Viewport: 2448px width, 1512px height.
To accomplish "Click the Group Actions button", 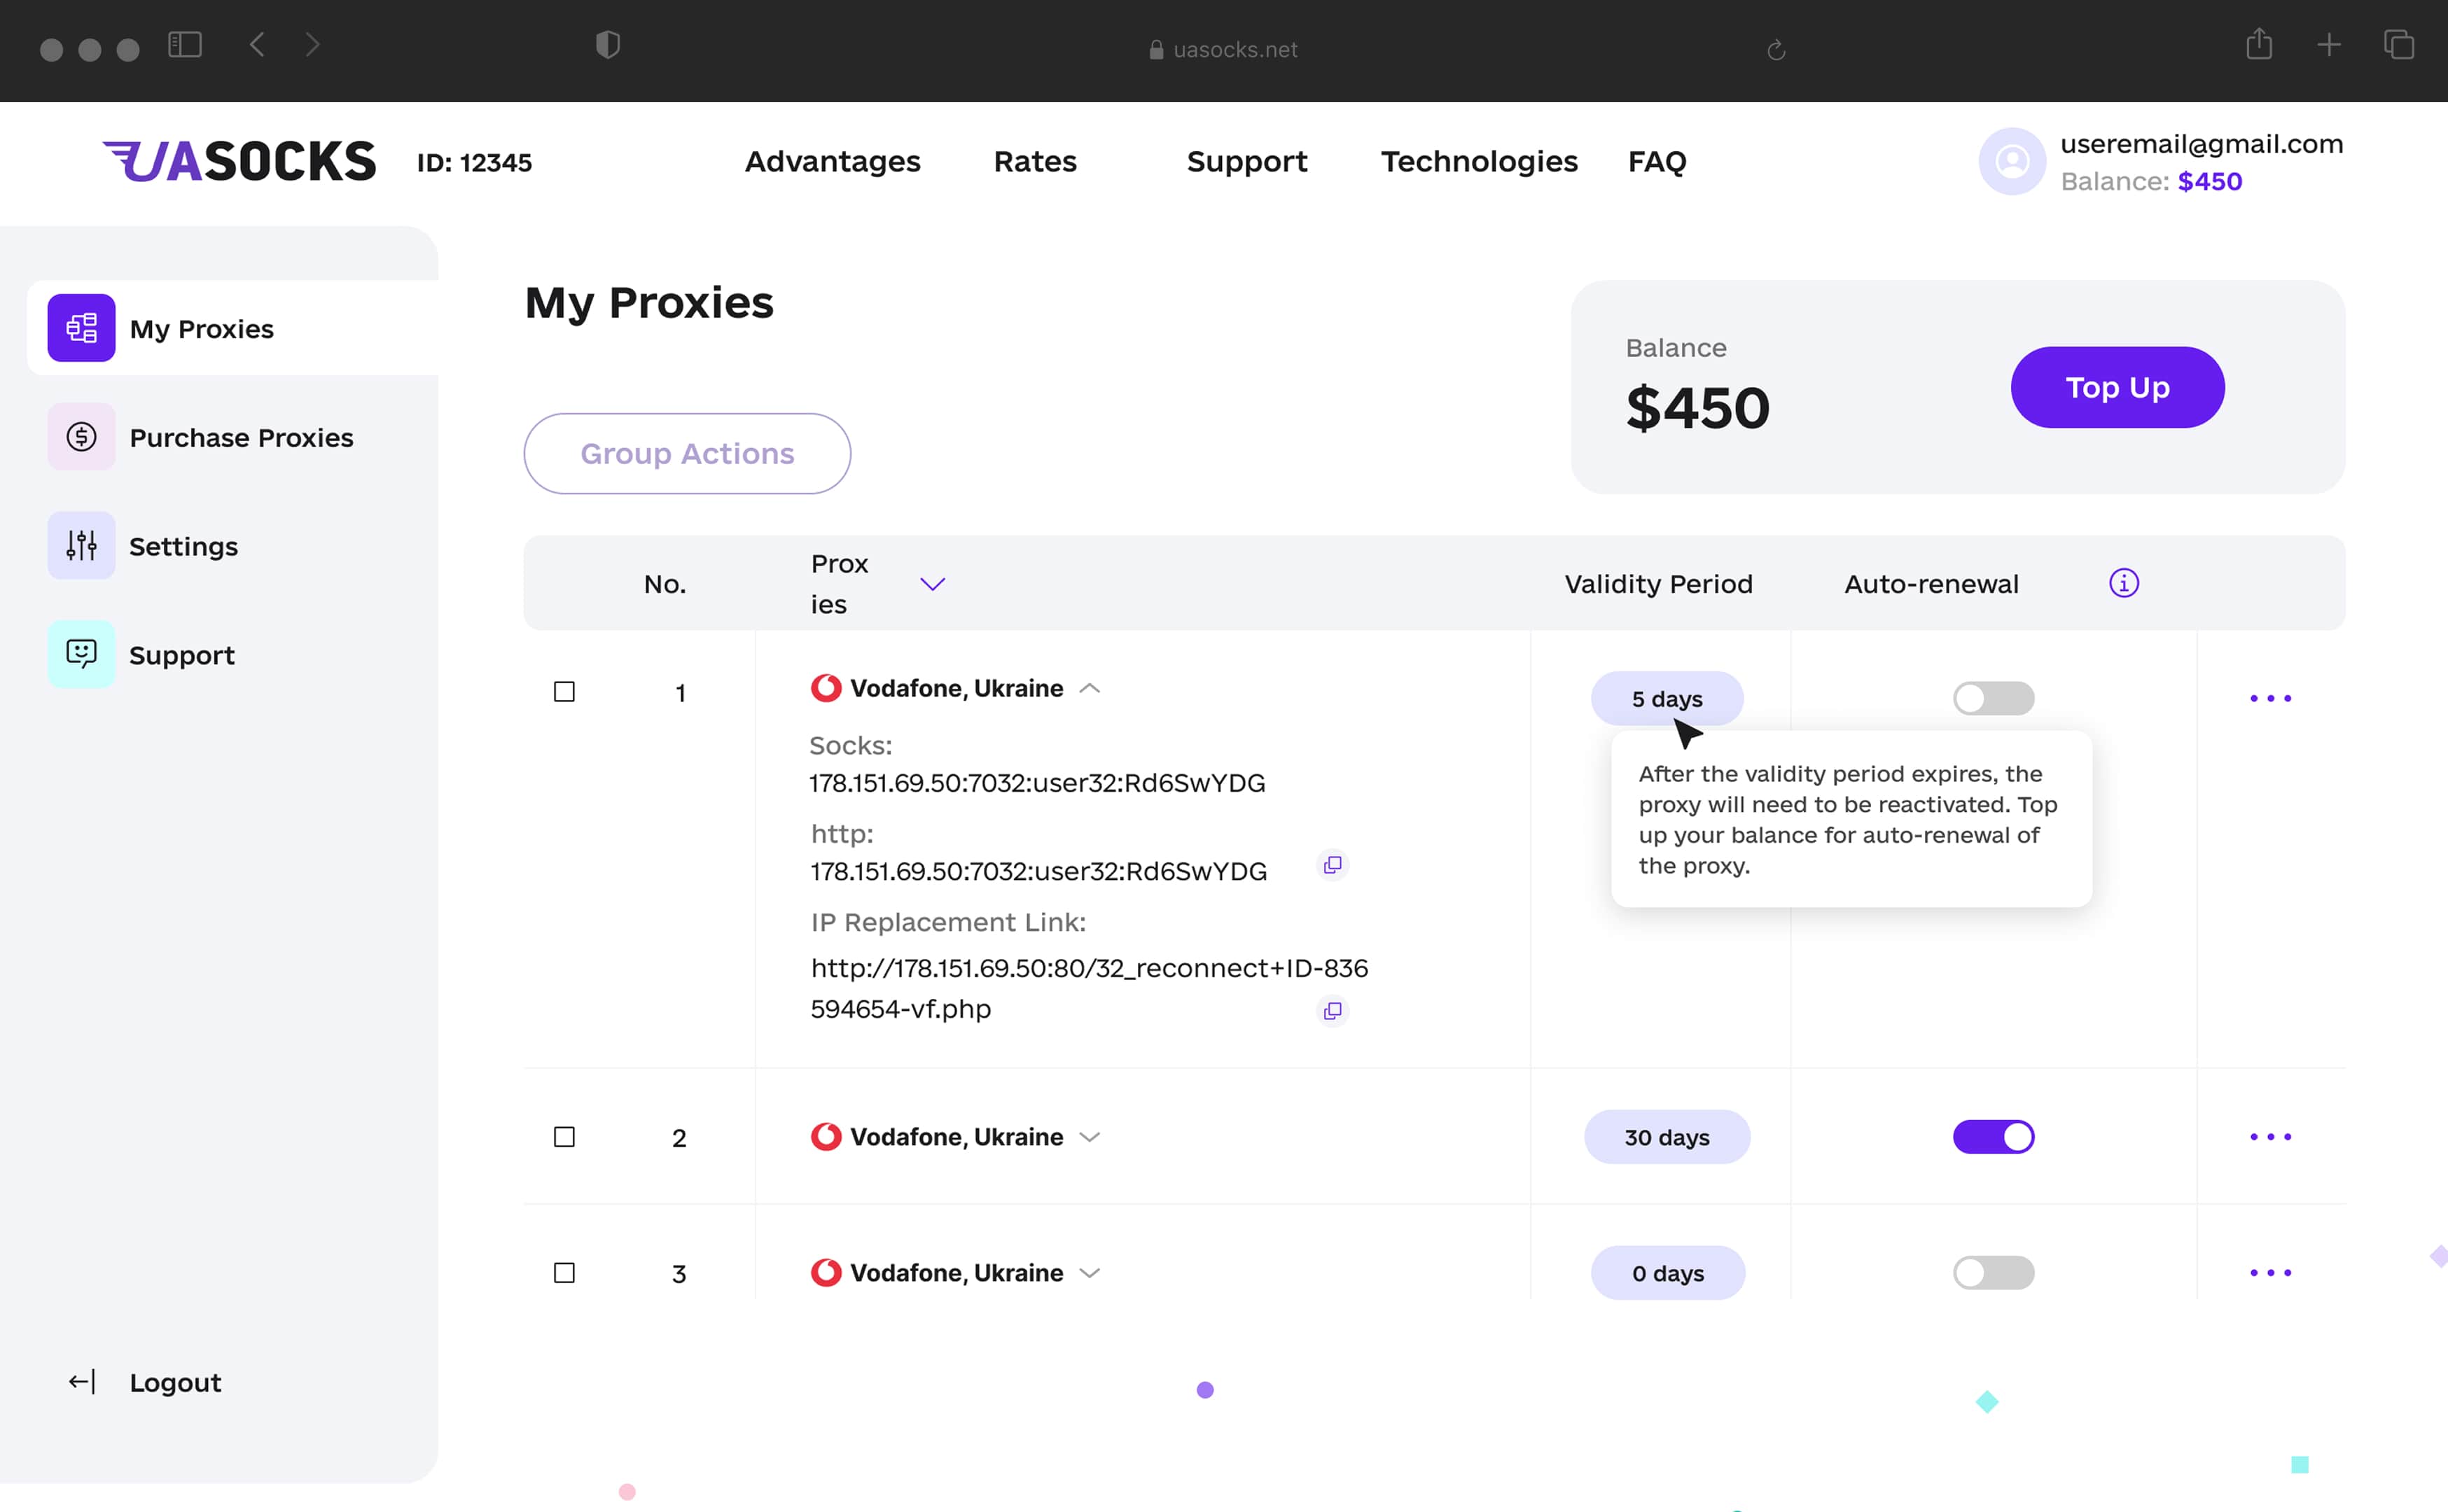I will click(687, 454).
